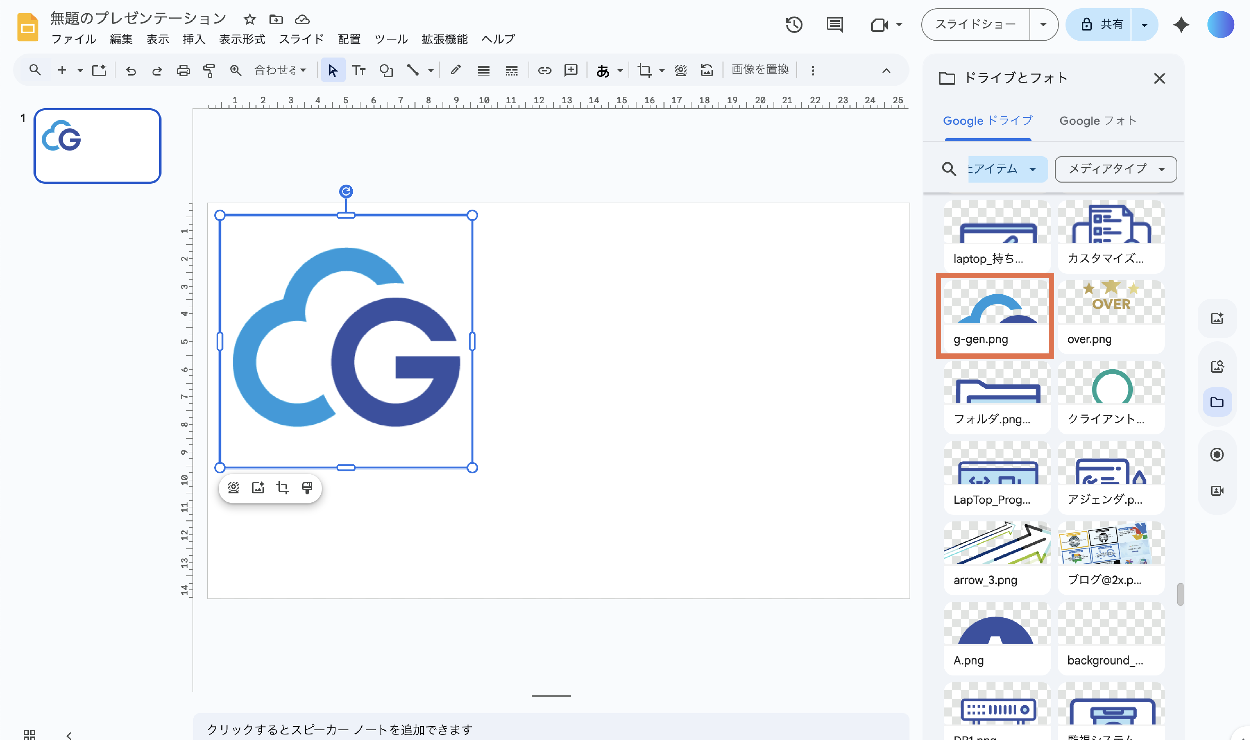
Task: Open the 挿入 menu
Action: pos(193,40)
